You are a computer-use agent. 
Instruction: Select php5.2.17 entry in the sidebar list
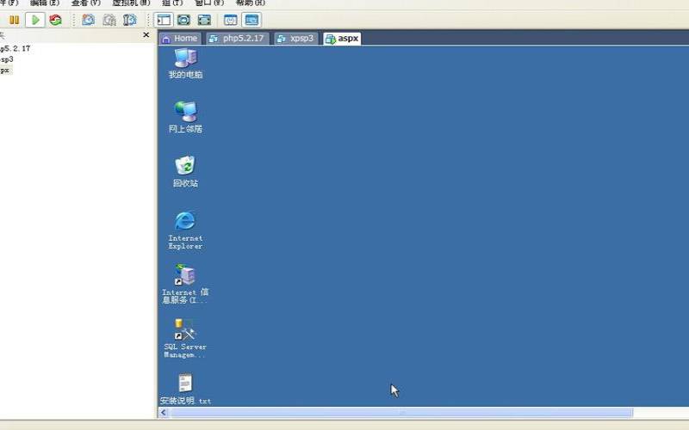tap(15, 48)
